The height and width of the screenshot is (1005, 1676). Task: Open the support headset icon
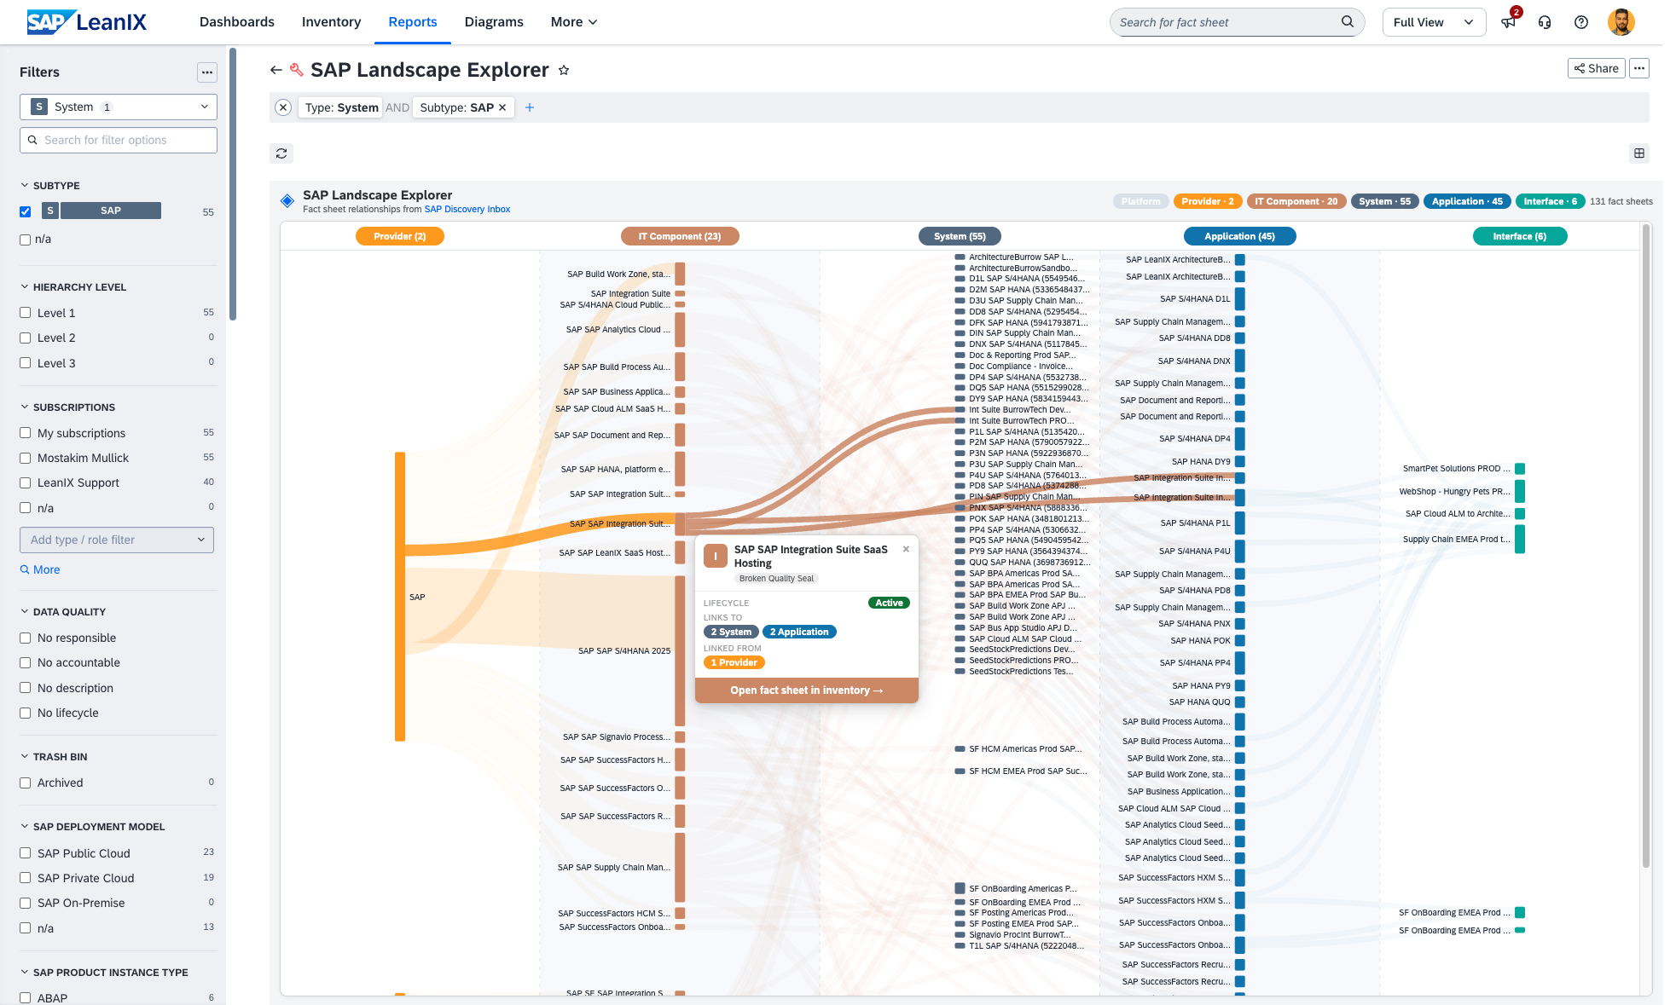pyautogui.click(x=1545, y=22)
